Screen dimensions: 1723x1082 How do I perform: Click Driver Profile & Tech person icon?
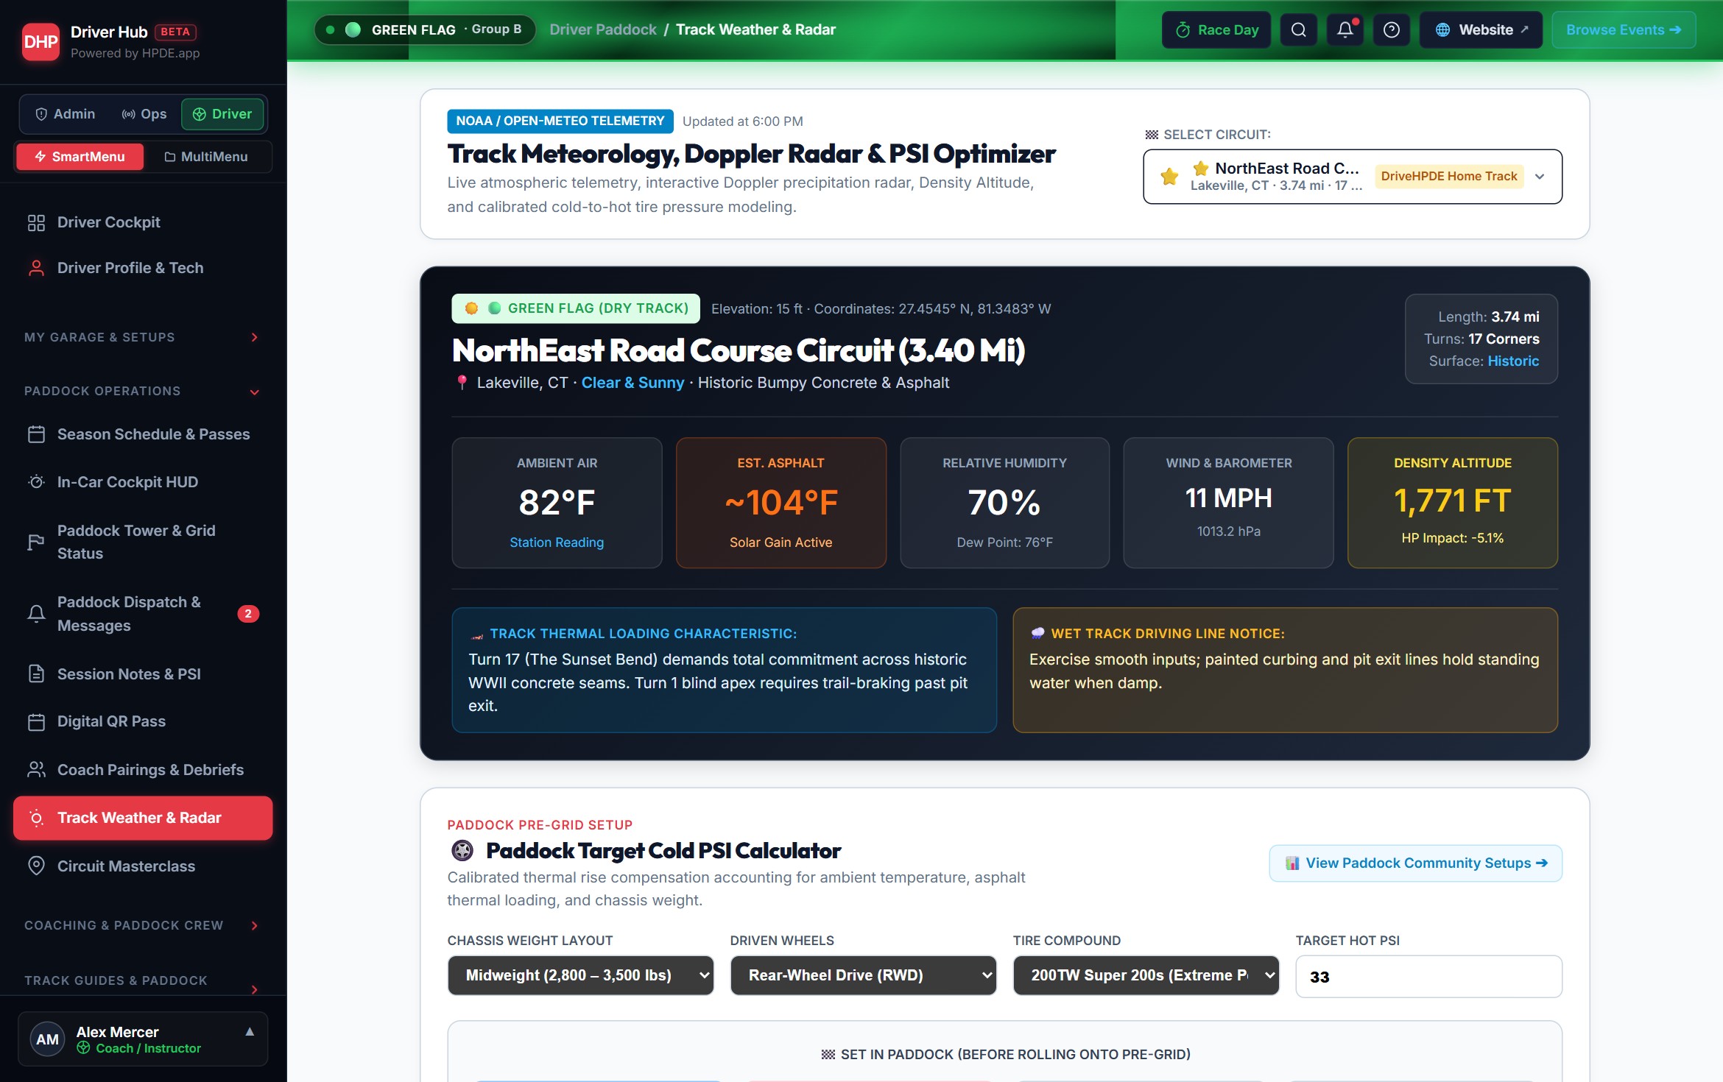(36, 268)
